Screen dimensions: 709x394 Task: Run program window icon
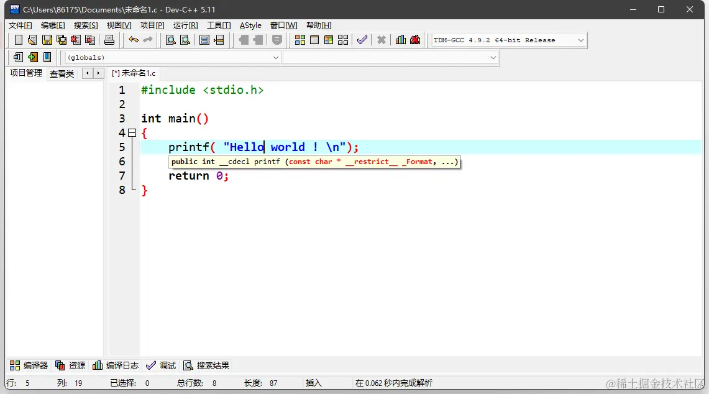pyautogui.click(x=314, y=40)
